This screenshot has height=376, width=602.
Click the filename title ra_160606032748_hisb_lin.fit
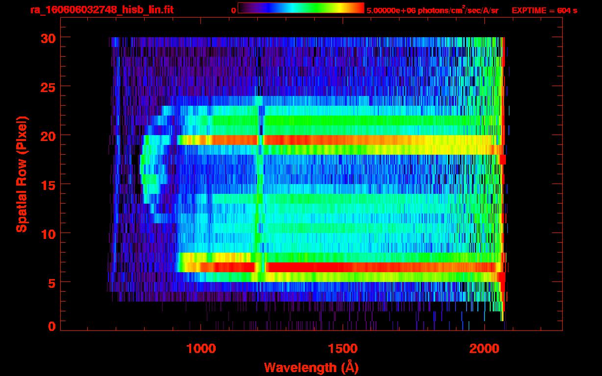101,10
